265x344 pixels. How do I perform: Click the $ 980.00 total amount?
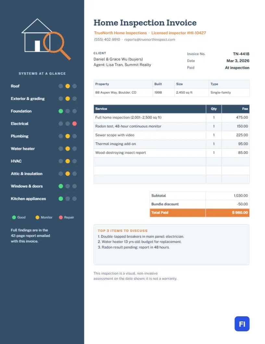240,213
